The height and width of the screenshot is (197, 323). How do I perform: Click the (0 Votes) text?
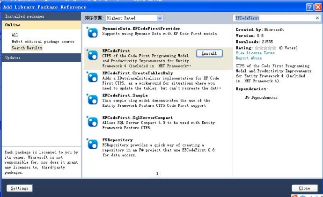[x=288, y=48]
